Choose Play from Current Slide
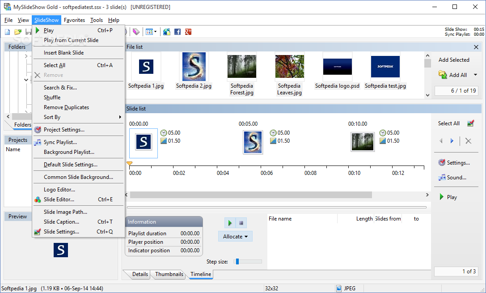 point(78,40)
